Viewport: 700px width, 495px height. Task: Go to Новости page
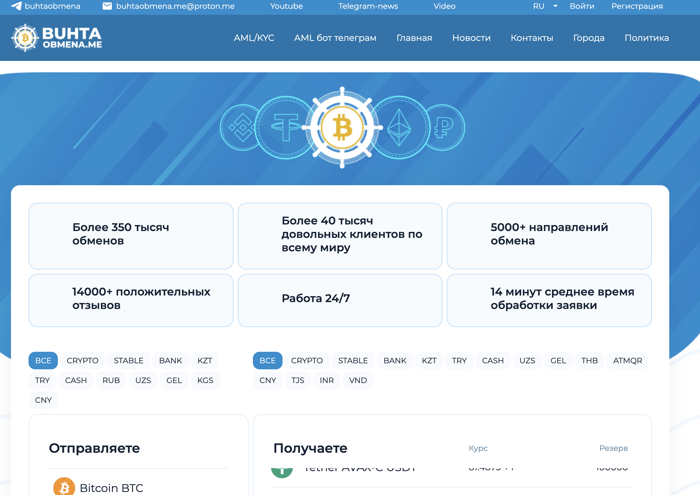(471, 38)
